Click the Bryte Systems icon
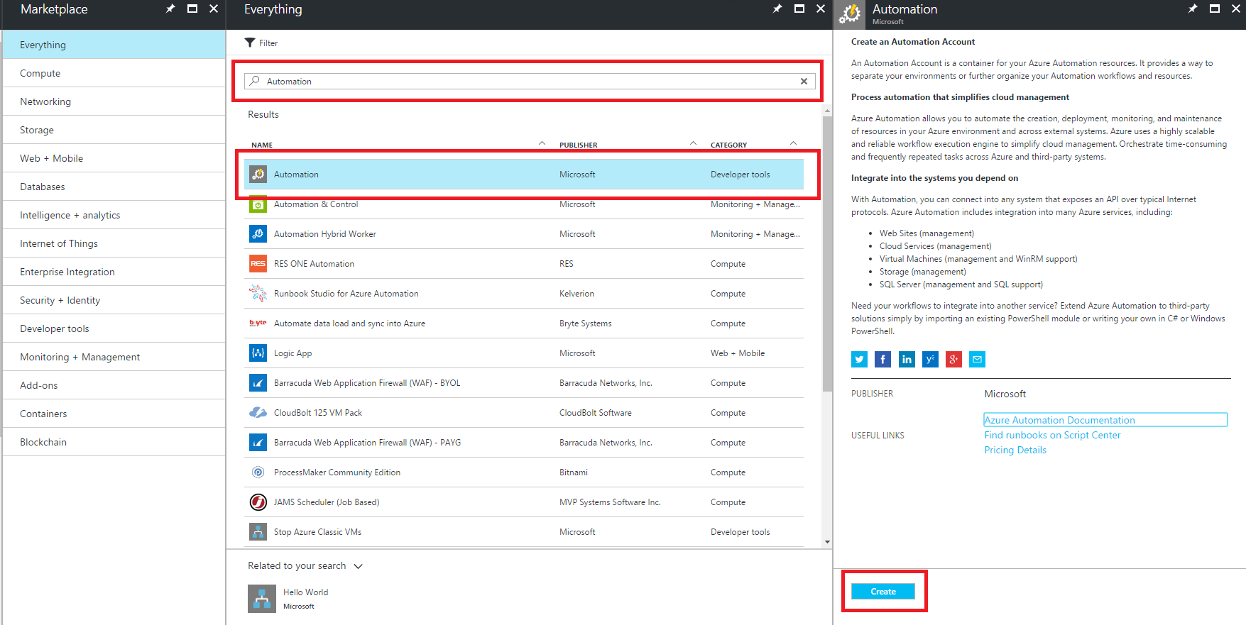The width and height of the screenshot is (1246, 625). 258,323
